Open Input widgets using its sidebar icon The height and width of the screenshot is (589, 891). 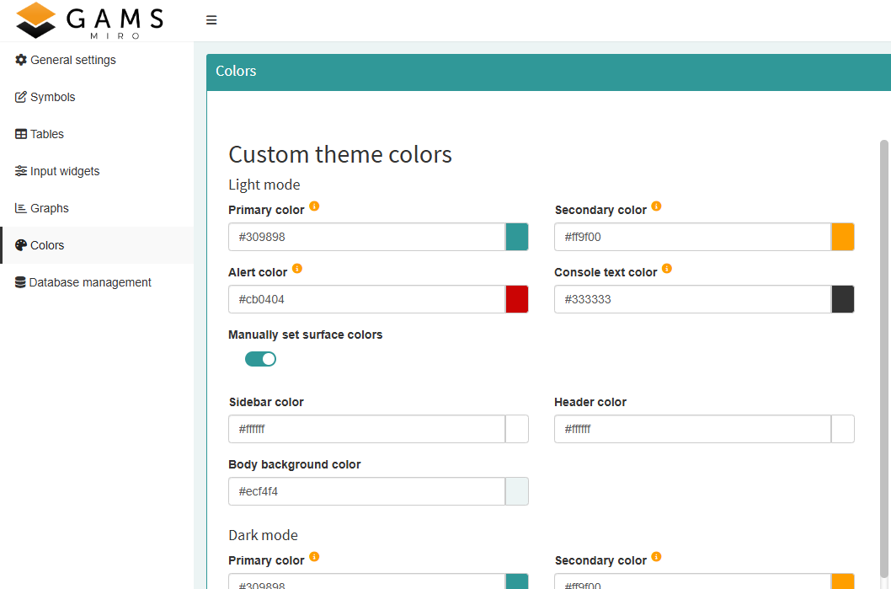[20, 171]
